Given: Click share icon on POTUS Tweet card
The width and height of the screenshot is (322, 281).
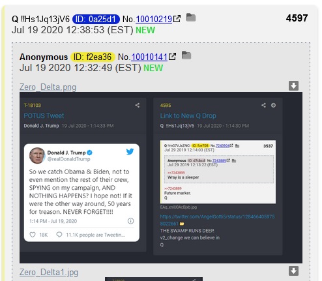Looking at the screenshot, I should (x=138, y=106).
